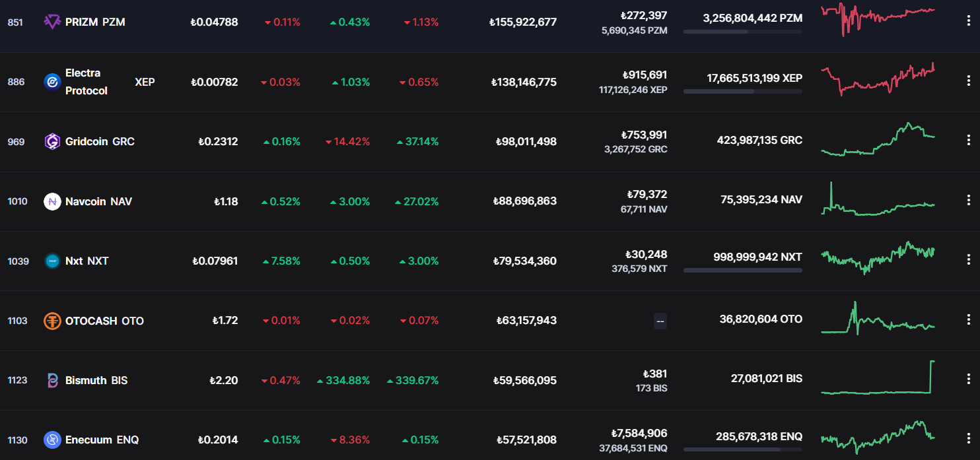The width and height of the screenshot is (980, 460).
Task: Click the NXT circulating supply progress bar
Action: pos(743,270)
